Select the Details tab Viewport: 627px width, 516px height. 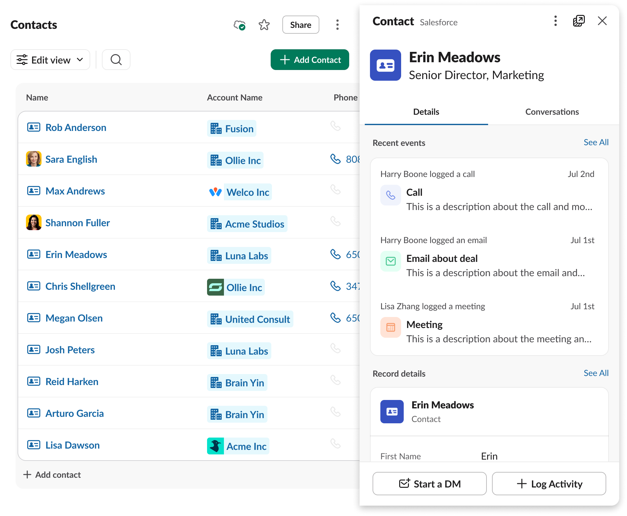(x=426, y=112)
